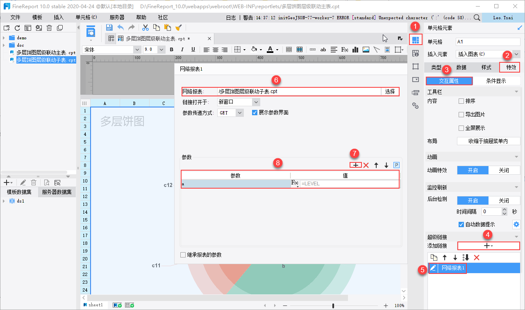The image size is (525, 310).
Task: Expand the demo folder
Action: pyautogui.click(x=4, y=38)
